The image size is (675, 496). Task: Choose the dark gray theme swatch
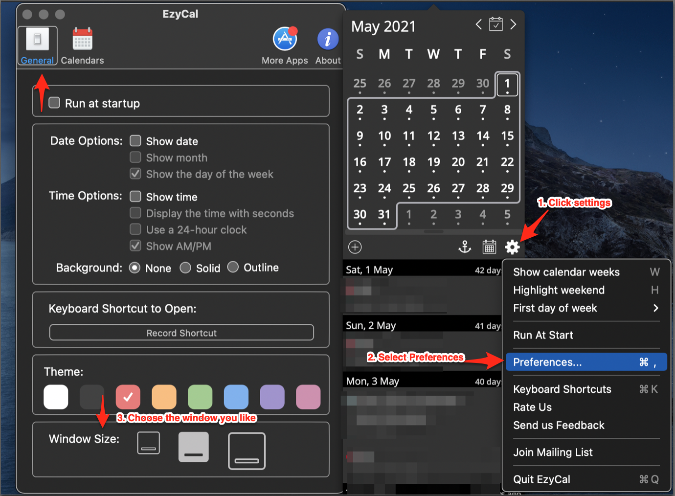point(92,397)
